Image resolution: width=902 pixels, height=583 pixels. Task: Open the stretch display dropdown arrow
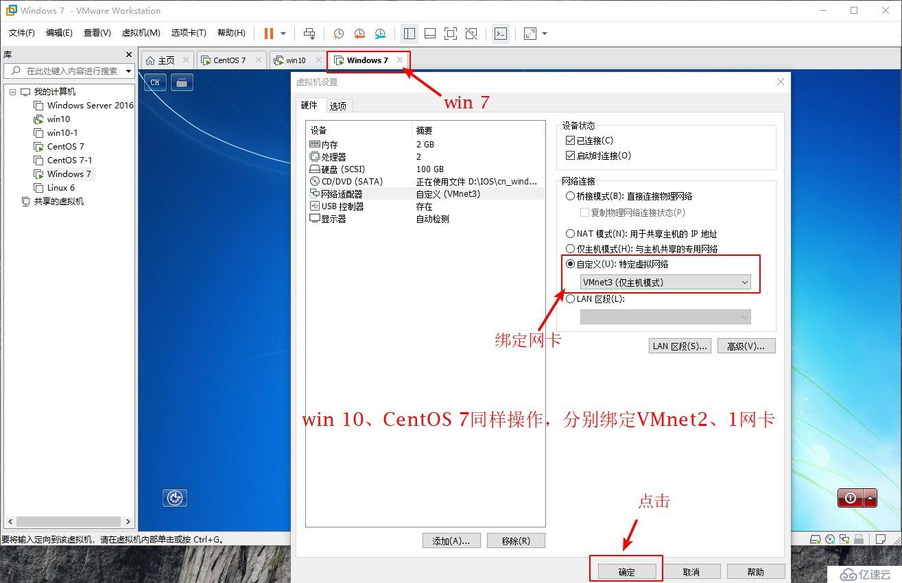coord(545,33)
